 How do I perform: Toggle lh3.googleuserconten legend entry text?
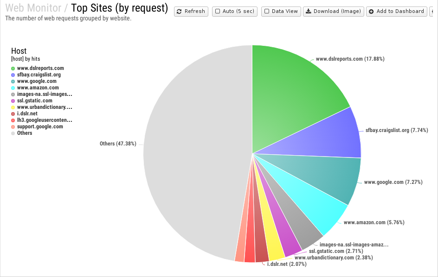[45, 120]
